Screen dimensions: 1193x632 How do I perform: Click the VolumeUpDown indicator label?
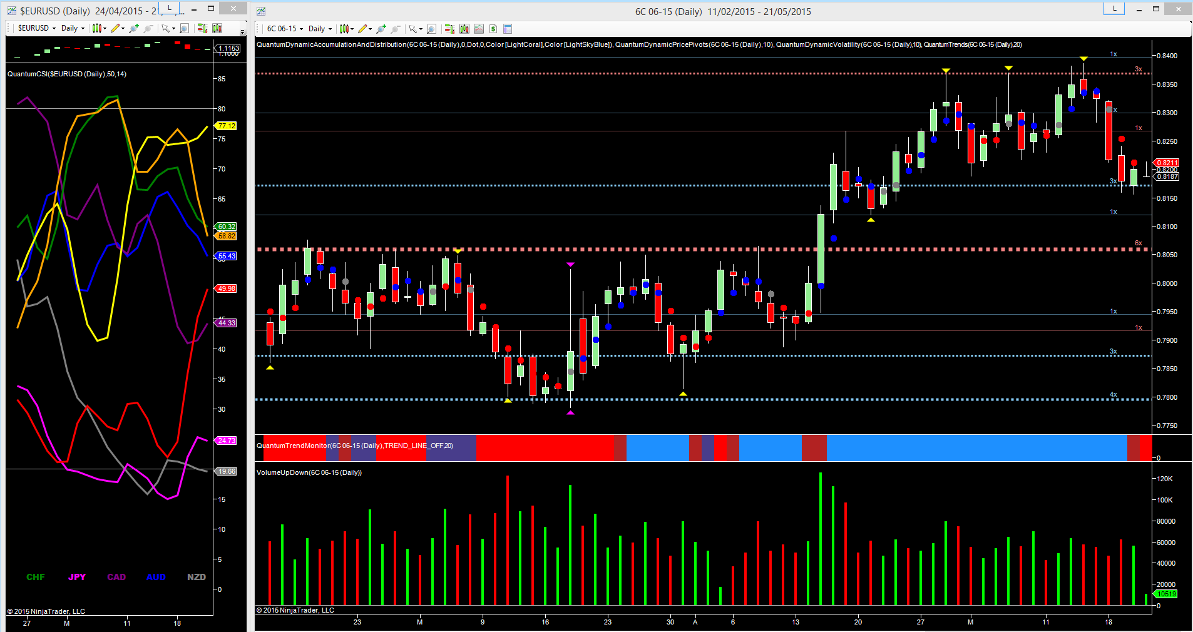click(x=309, y=472)
